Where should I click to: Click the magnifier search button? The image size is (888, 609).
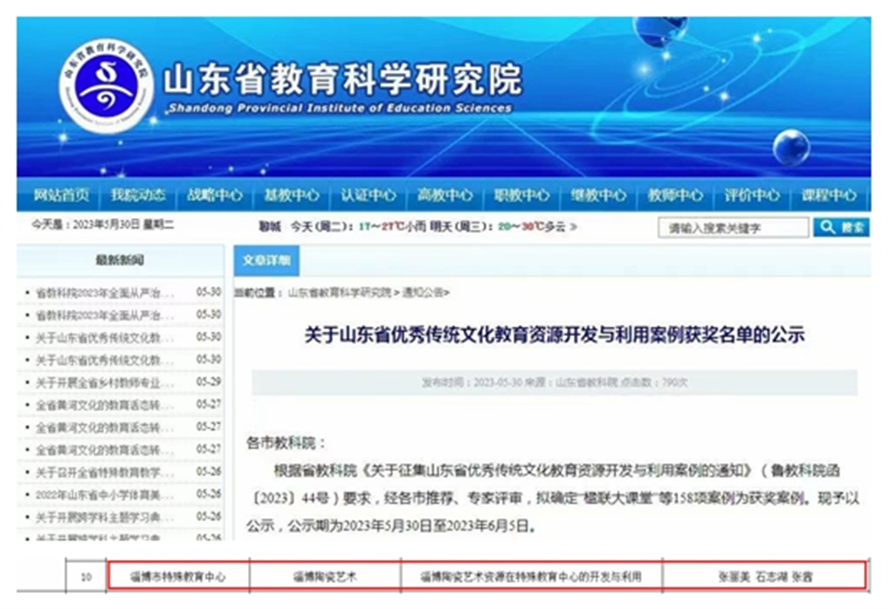point(841,227)
